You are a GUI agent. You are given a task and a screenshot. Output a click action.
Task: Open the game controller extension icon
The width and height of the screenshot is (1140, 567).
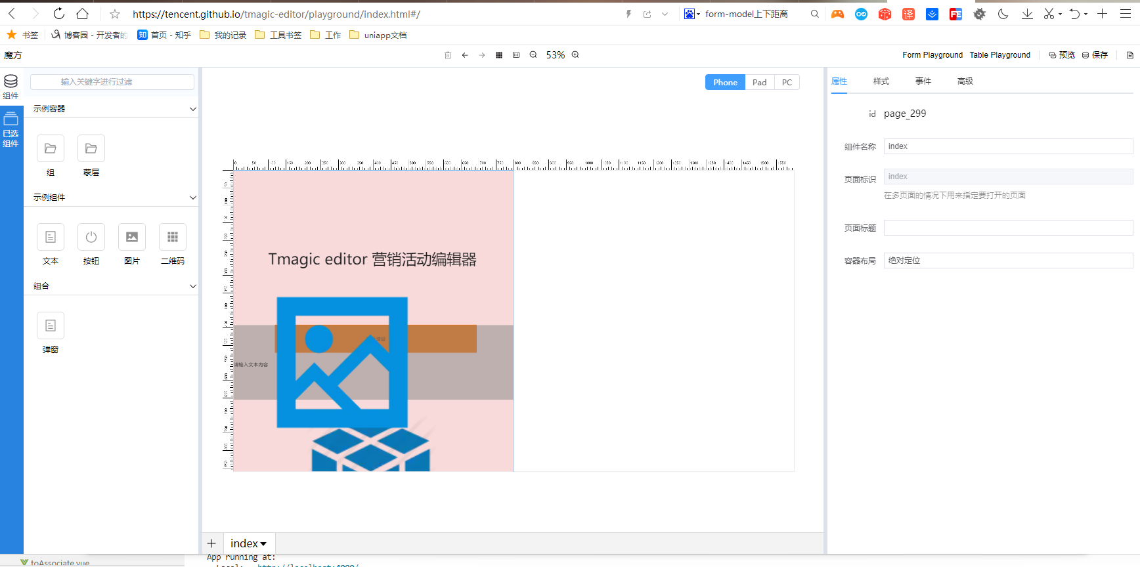pos(837,14)
